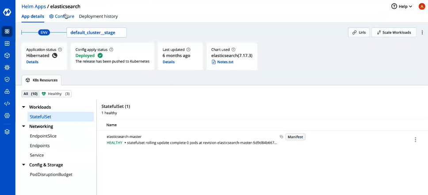Select the All (10) resources filter
Image resolution: width=428 pixels, height=195 pixels.
click(31, 94)
